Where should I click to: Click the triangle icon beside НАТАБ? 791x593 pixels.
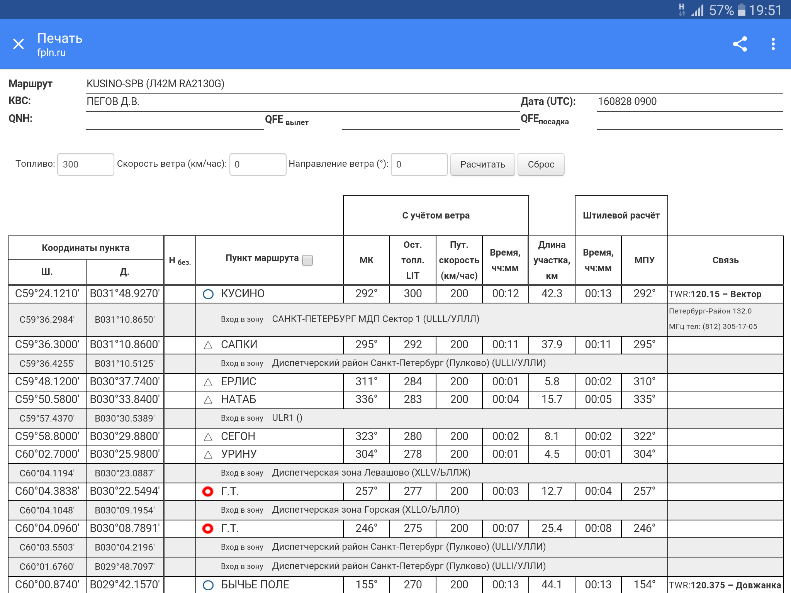[x=208, y=400]
